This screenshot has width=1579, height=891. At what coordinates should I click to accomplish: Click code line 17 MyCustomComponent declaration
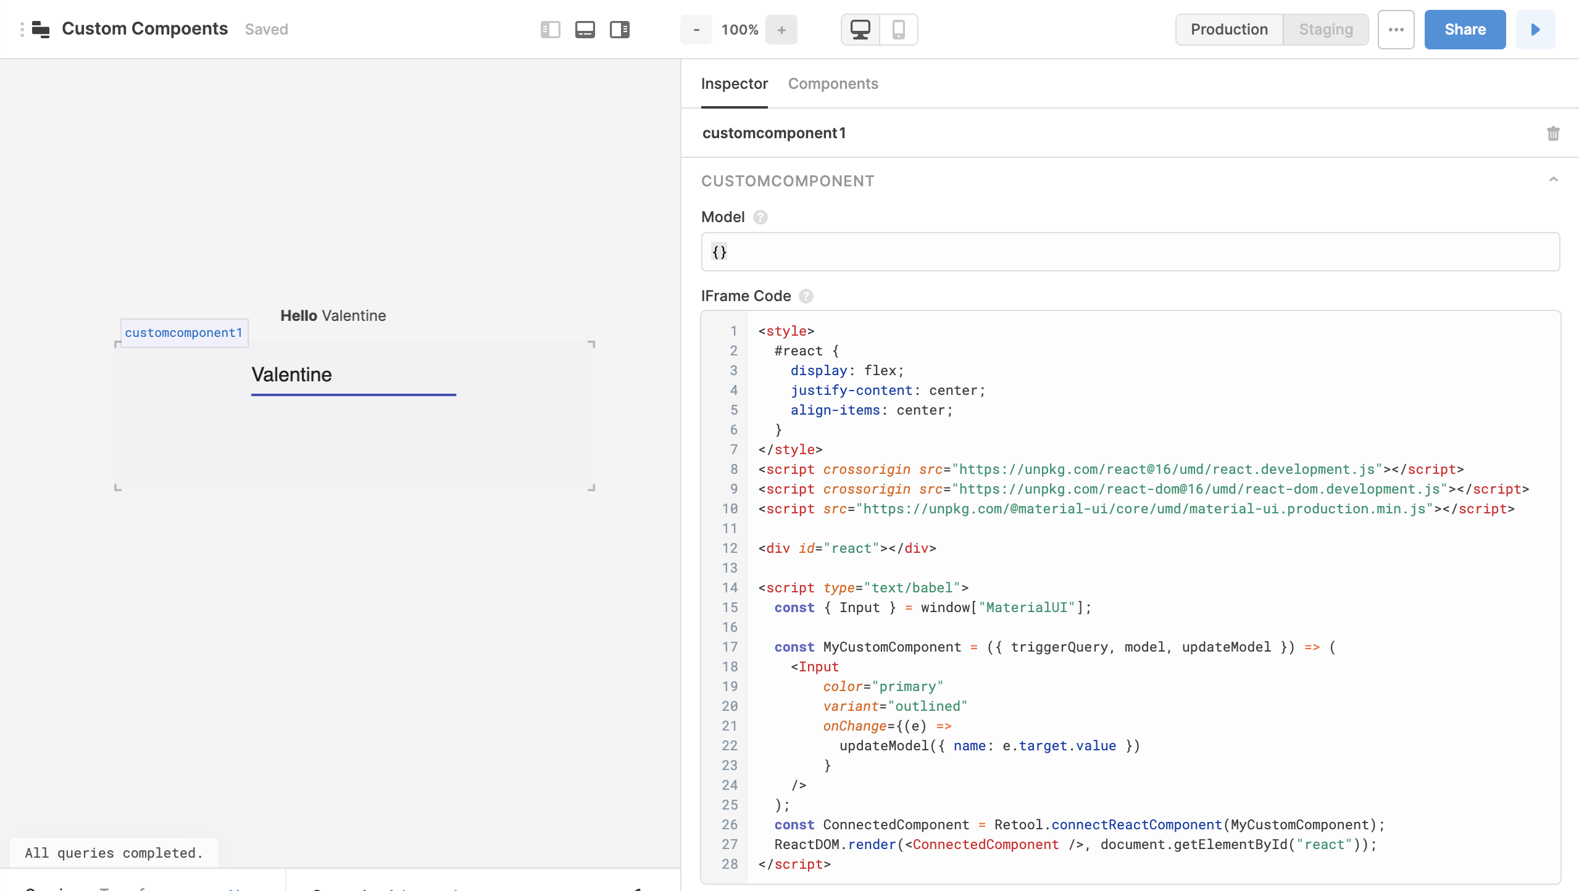[x=1054, y=647]
